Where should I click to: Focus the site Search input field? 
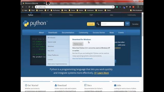112,24
